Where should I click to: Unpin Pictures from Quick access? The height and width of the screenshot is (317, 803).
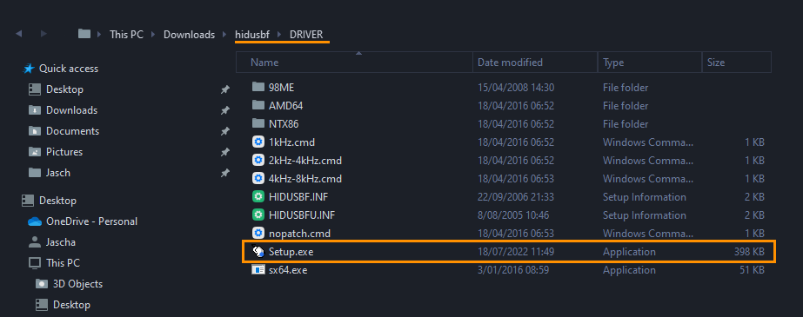point(224,152)
